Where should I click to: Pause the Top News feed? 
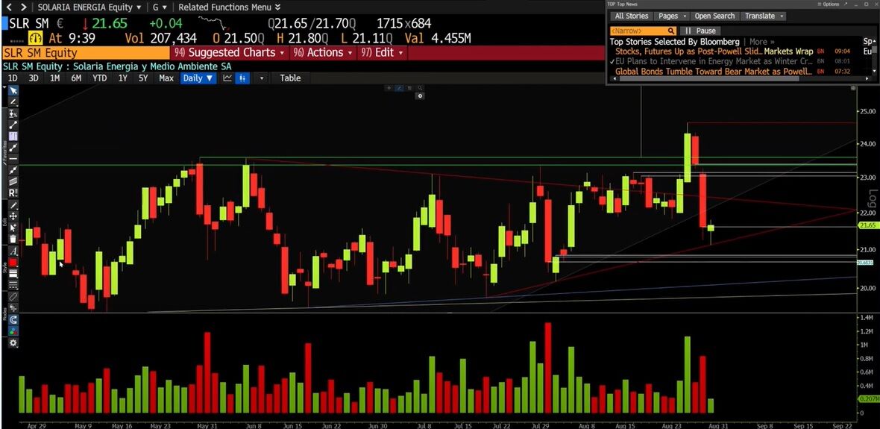point(700,31)
